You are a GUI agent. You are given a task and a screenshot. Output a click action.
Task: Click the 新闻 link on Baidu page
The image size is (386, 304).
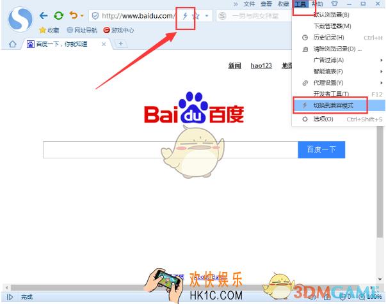click(234, 66)
